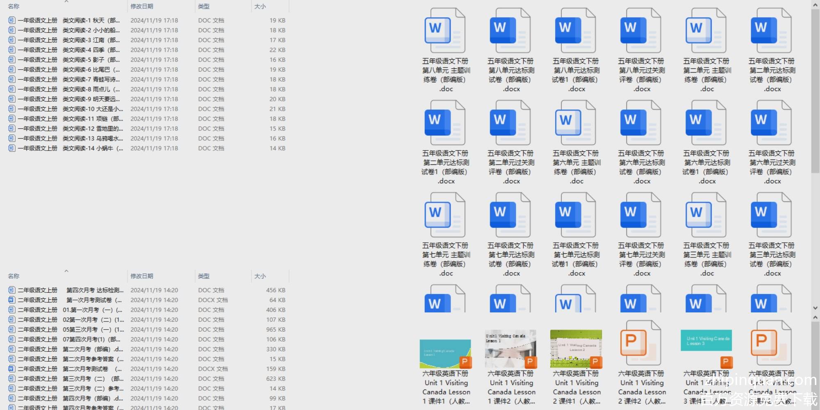Open 五年级语文下册 第八单元 主题训练卷 Word icon
Screen dimensions: 820x410
point(445,31)
